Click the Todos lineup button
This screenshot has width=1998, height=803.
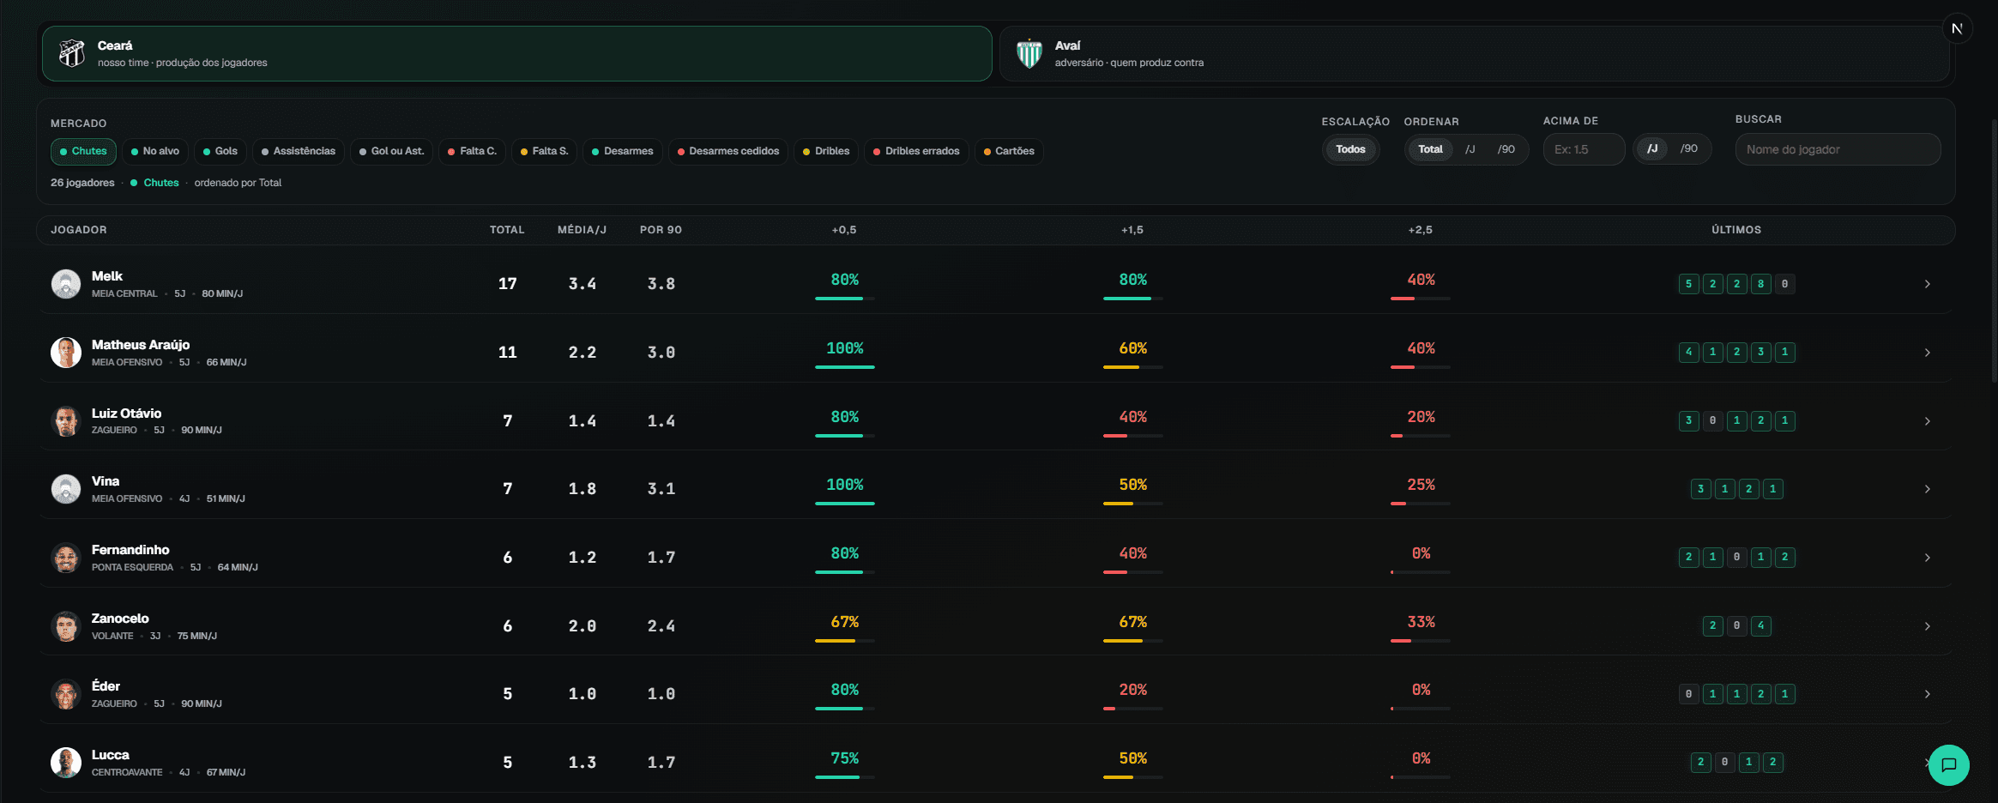tap(1350, 149)
